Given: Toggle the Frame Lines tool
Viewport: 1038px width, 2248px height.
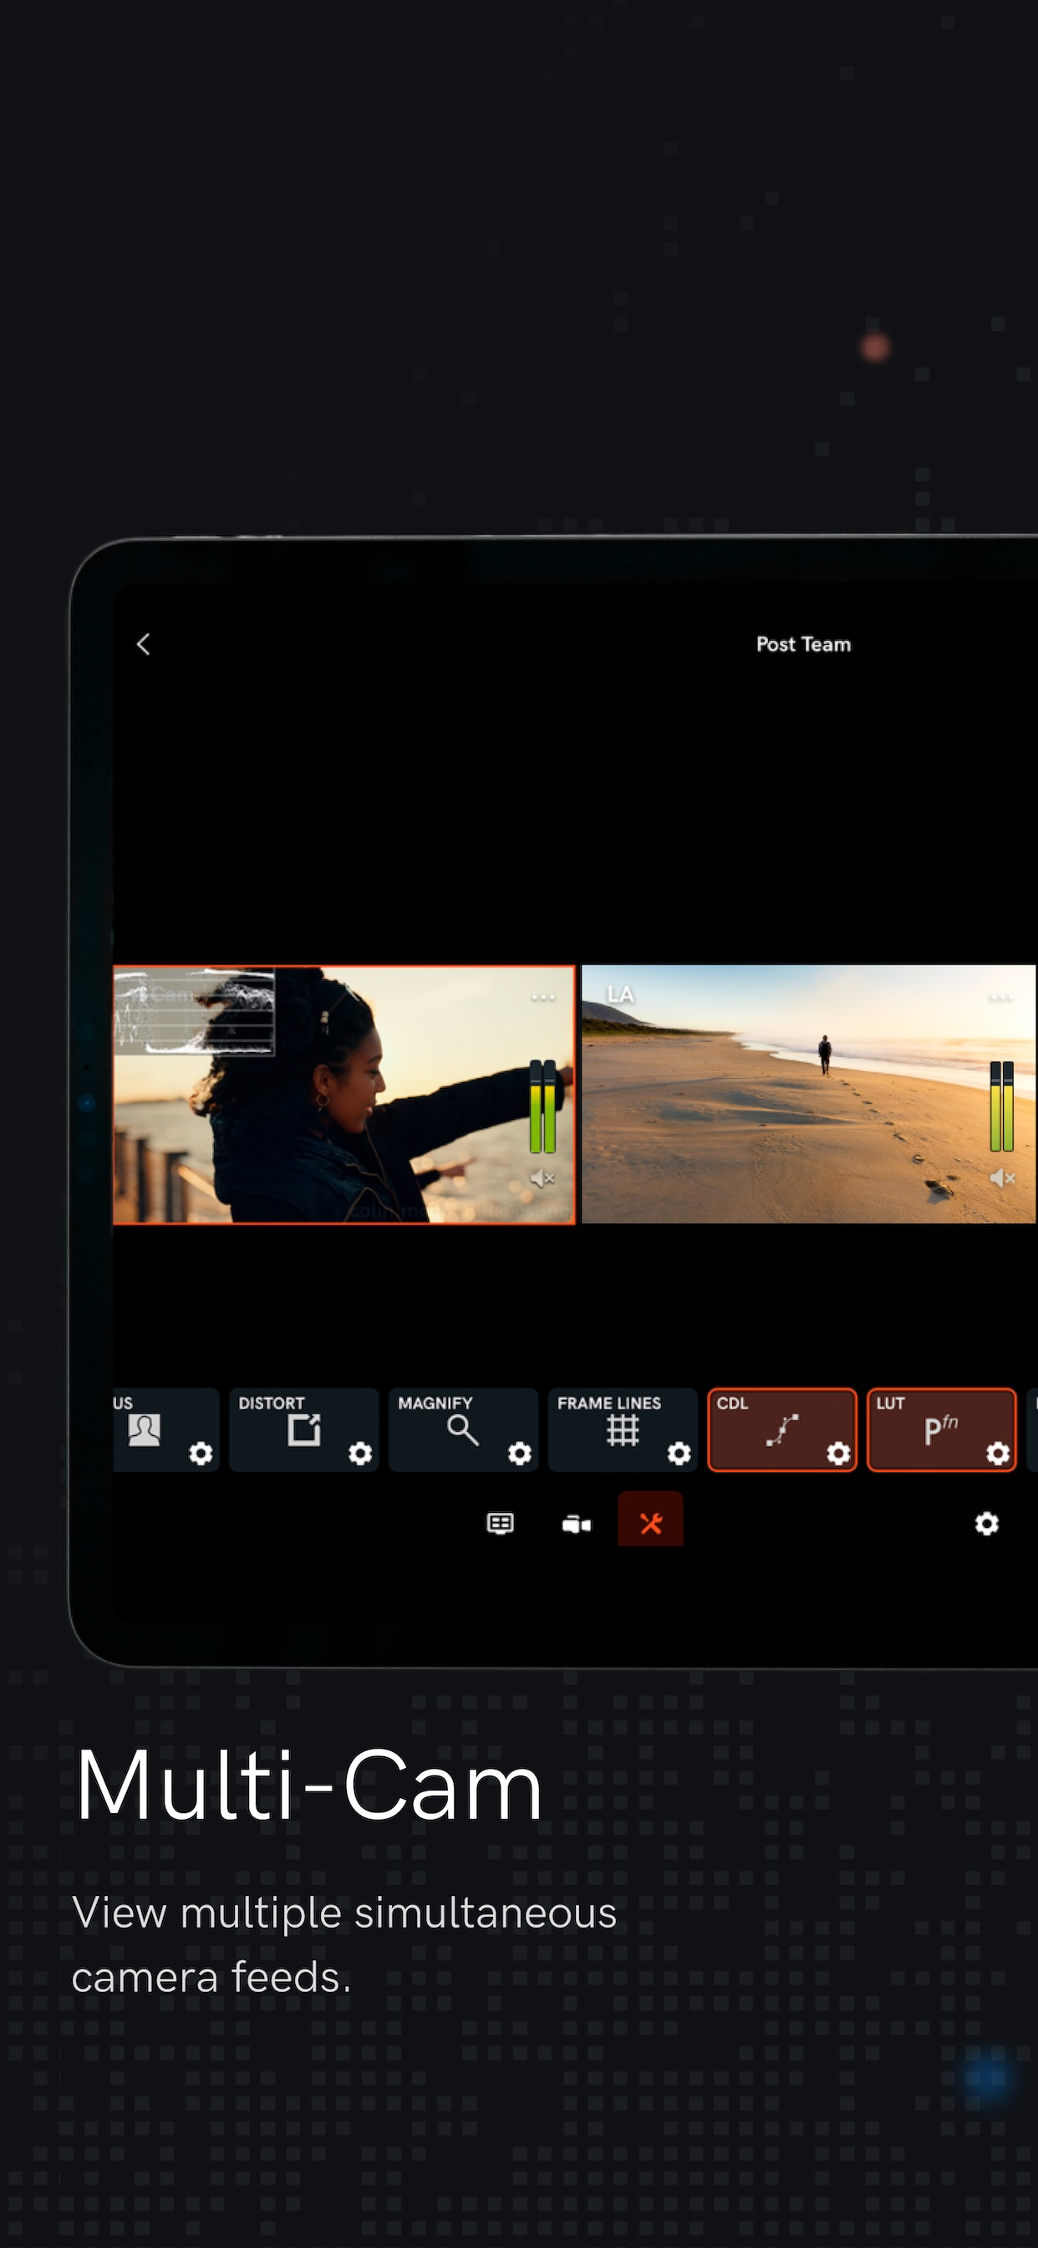Looking at the screenshot, I should pos(623,1429).
